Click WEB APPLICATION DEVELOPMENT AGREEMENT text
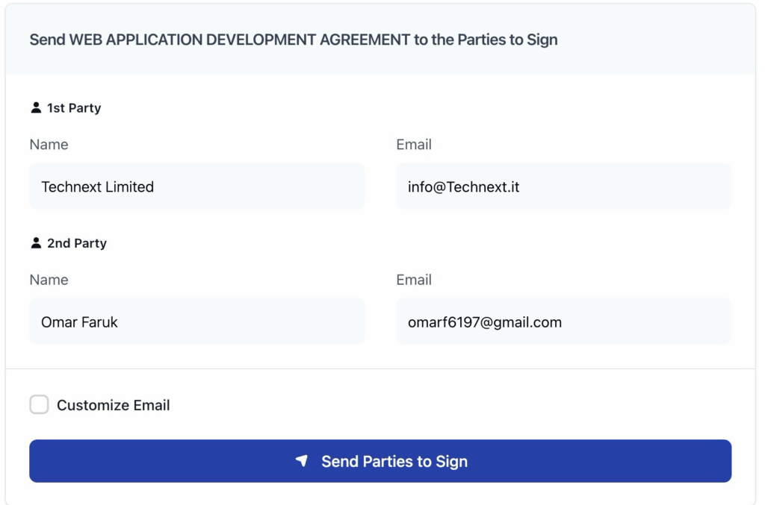765x505 pixels. click(x=240, y=40)
